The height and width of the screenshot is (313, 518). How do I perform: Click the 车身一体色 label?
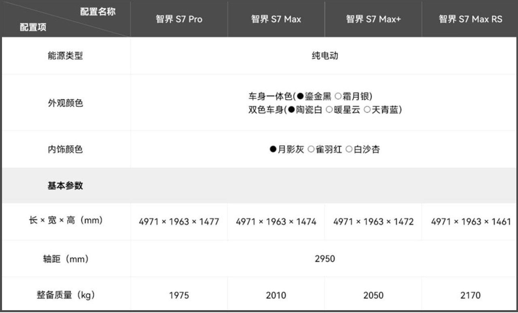(x=270, y=96)
